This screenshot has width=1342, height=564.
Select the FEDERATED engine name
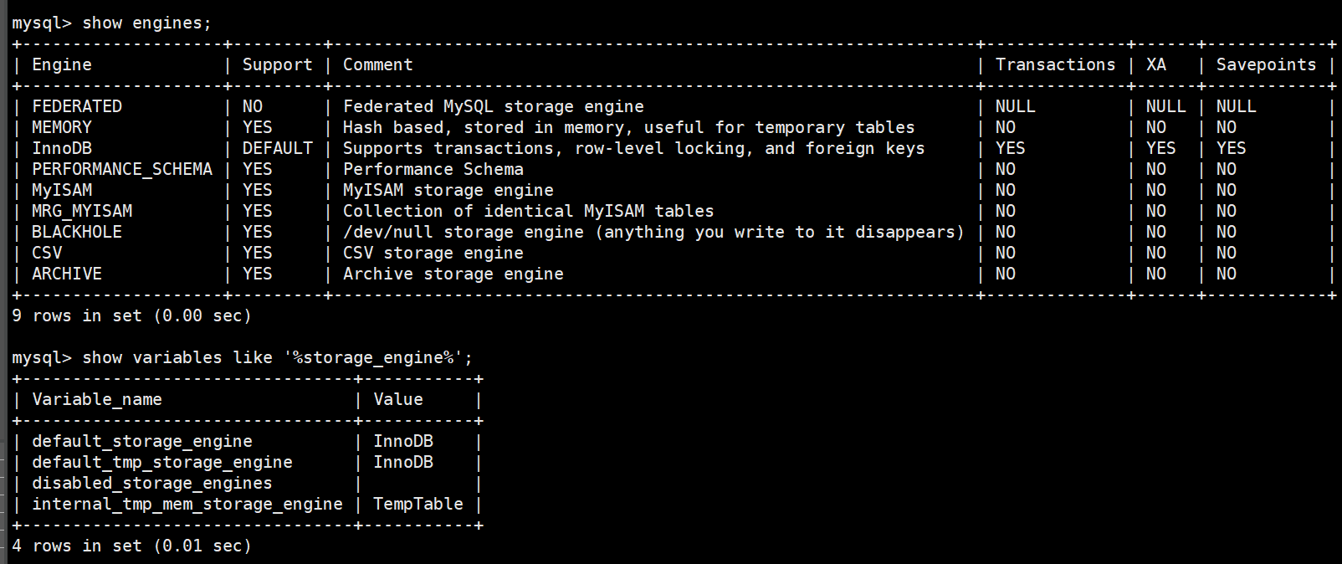[77, 107]
